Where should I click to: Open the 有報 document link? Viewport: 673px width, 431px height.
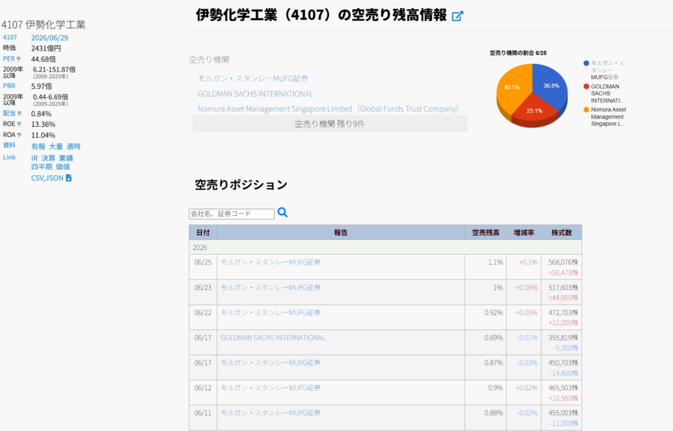(x=38, y=147)
